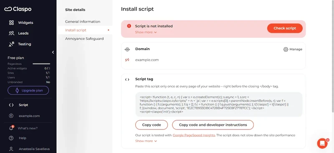Click the red error exclamation icon
The height and width of the screenshot is (153, 334).
point(129,26)
